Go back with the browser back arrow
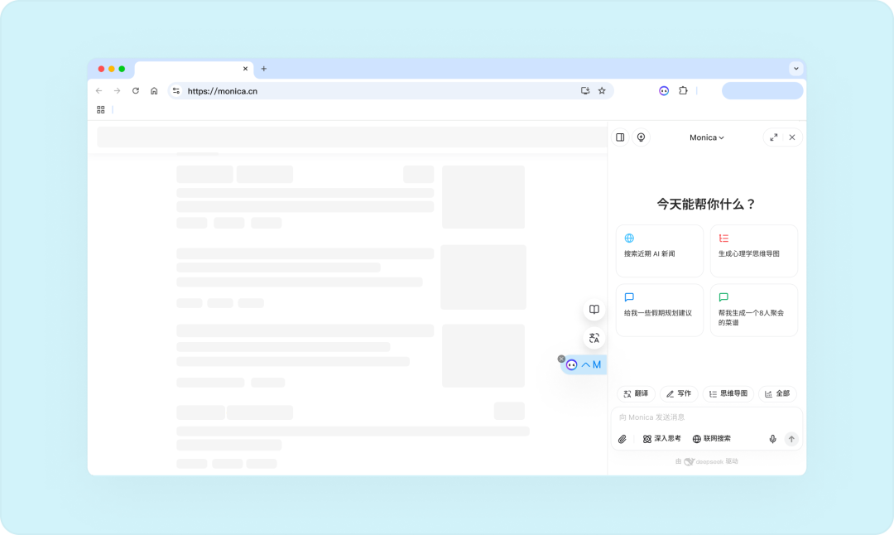The height and width of the screenshot is (535, 894). 99,91
